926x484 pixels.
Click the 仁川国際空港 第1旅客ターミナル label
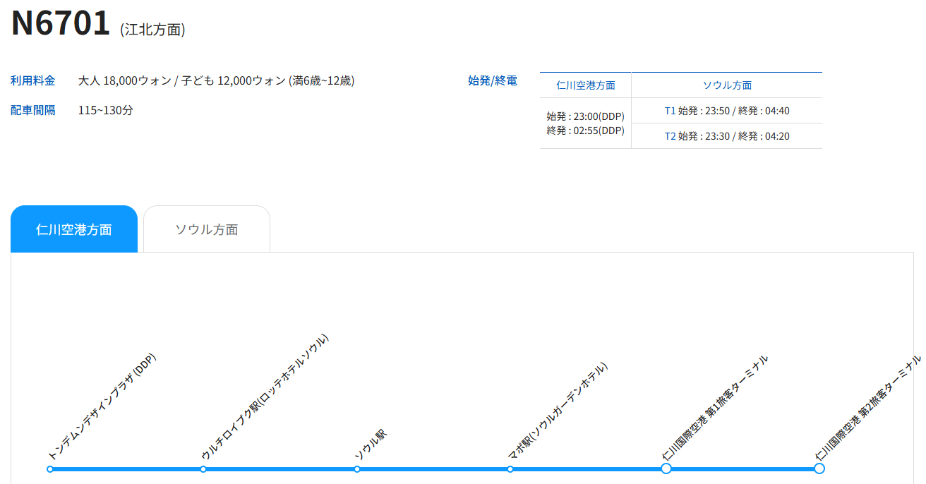coord(715,407)
